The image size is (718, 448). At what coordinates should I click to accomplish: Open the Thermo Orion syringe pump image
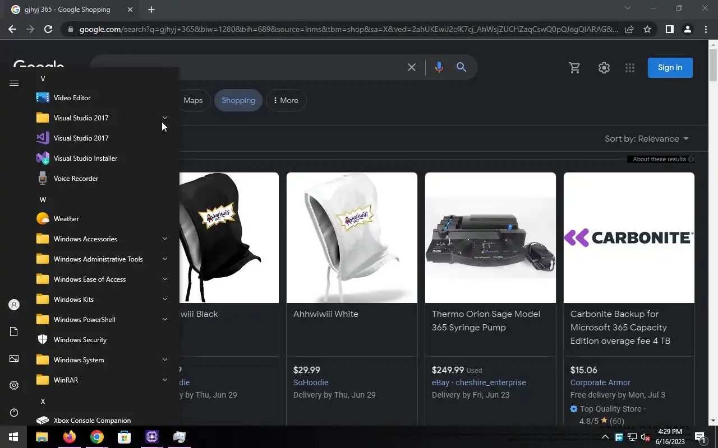(490, 237)
